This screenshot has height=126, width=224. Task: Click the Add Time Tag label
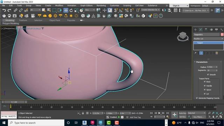point(135,117)
